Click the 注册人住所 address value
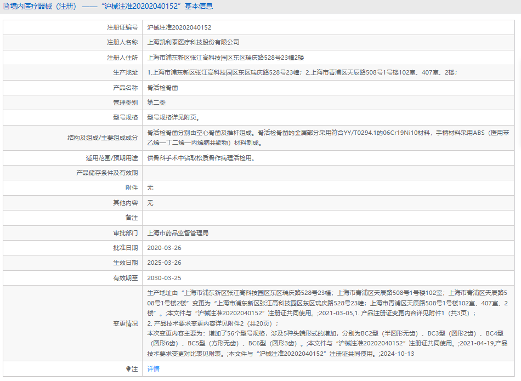Viewport: 521px width, 381px height. coord(225,58)
